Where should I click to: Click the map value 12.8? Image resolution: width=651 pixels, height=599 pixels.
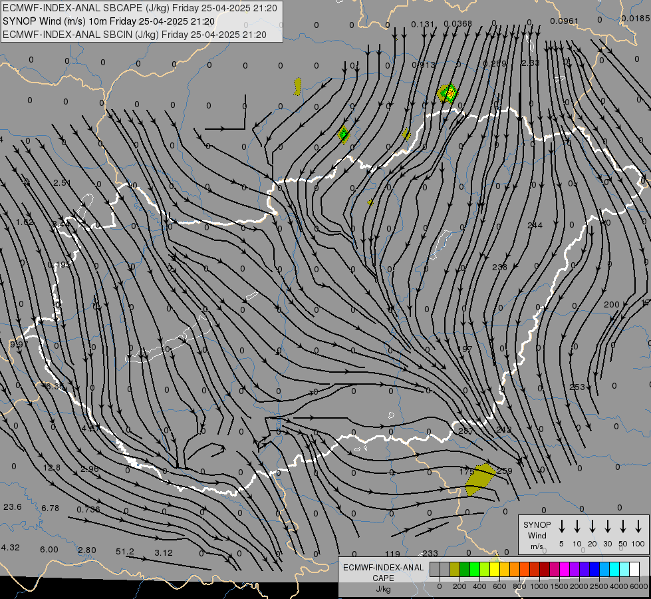[x=51, y=468]
